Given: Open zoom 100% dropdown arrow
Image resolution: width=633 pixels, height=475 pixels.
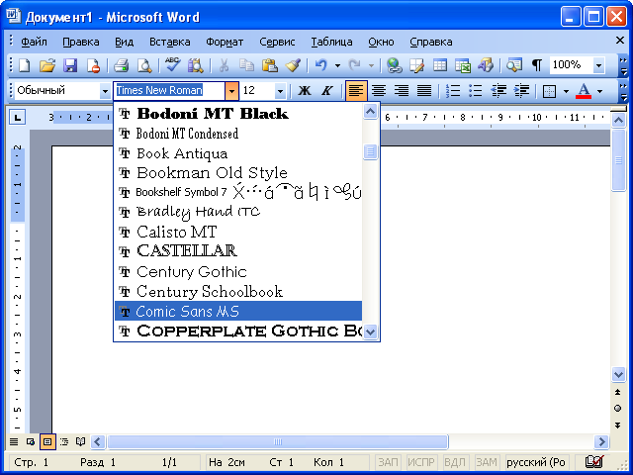Looking at the screenshot, I should pyautogui.click(x=598, y=65).
